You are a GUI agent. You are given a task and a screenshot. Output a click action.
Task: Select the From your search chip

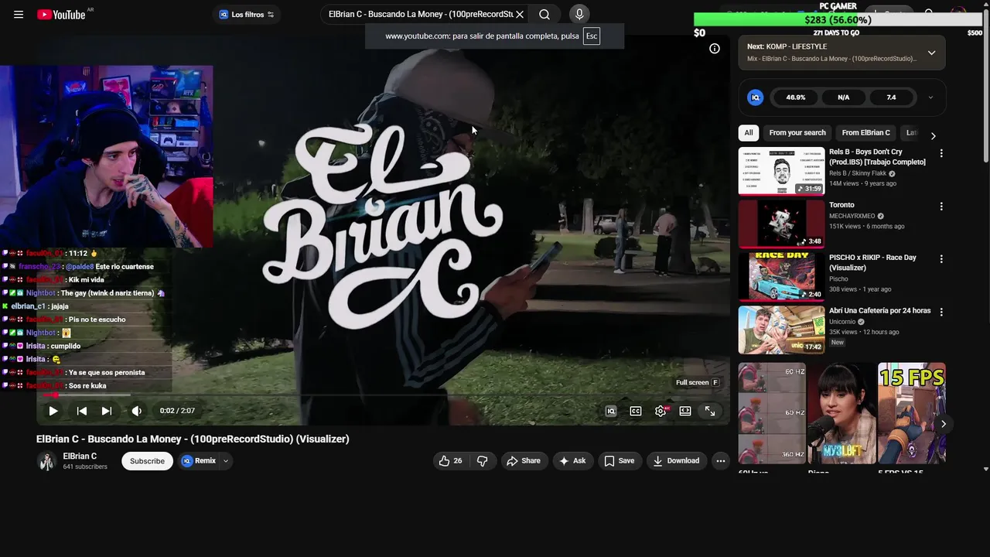click(x=797, y=133)
